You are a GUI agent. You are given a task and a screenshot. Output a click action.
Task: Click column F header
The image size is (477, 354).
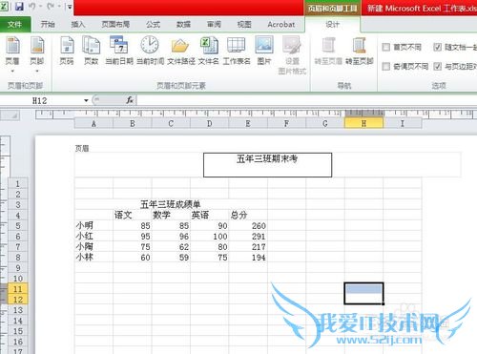click(286, 123)
